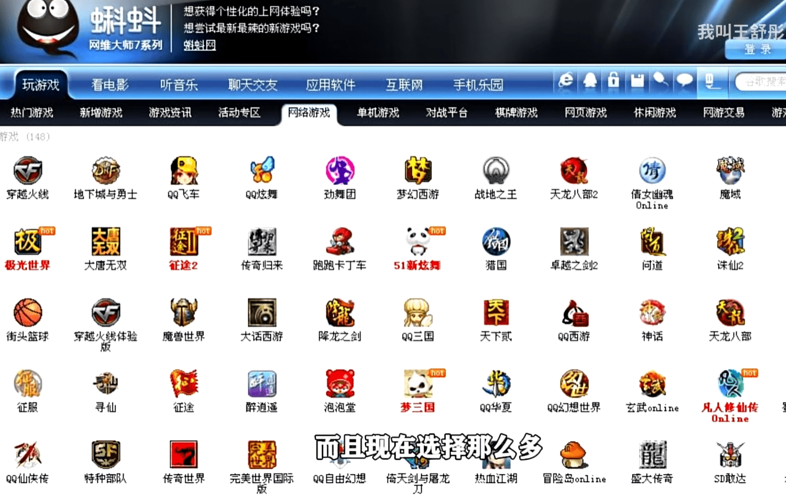Open the 网页游戏 sub-category
The image size is (786, 496).
tap(586, 112)
